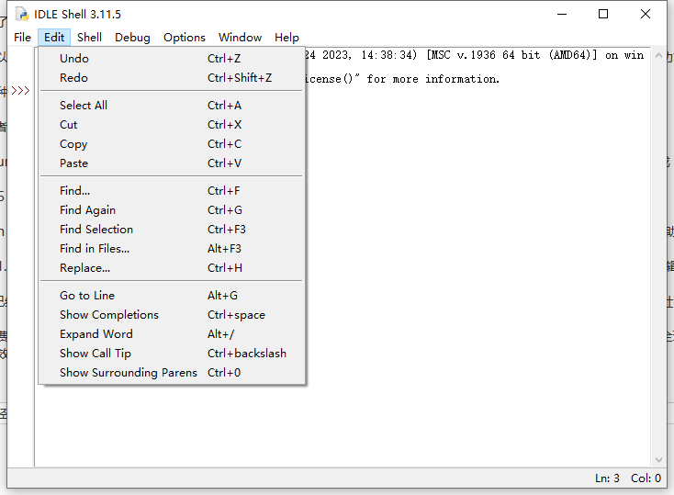Choose Copy in the Edit menu
Screen dimensions: 674x495
pos(172,144)
